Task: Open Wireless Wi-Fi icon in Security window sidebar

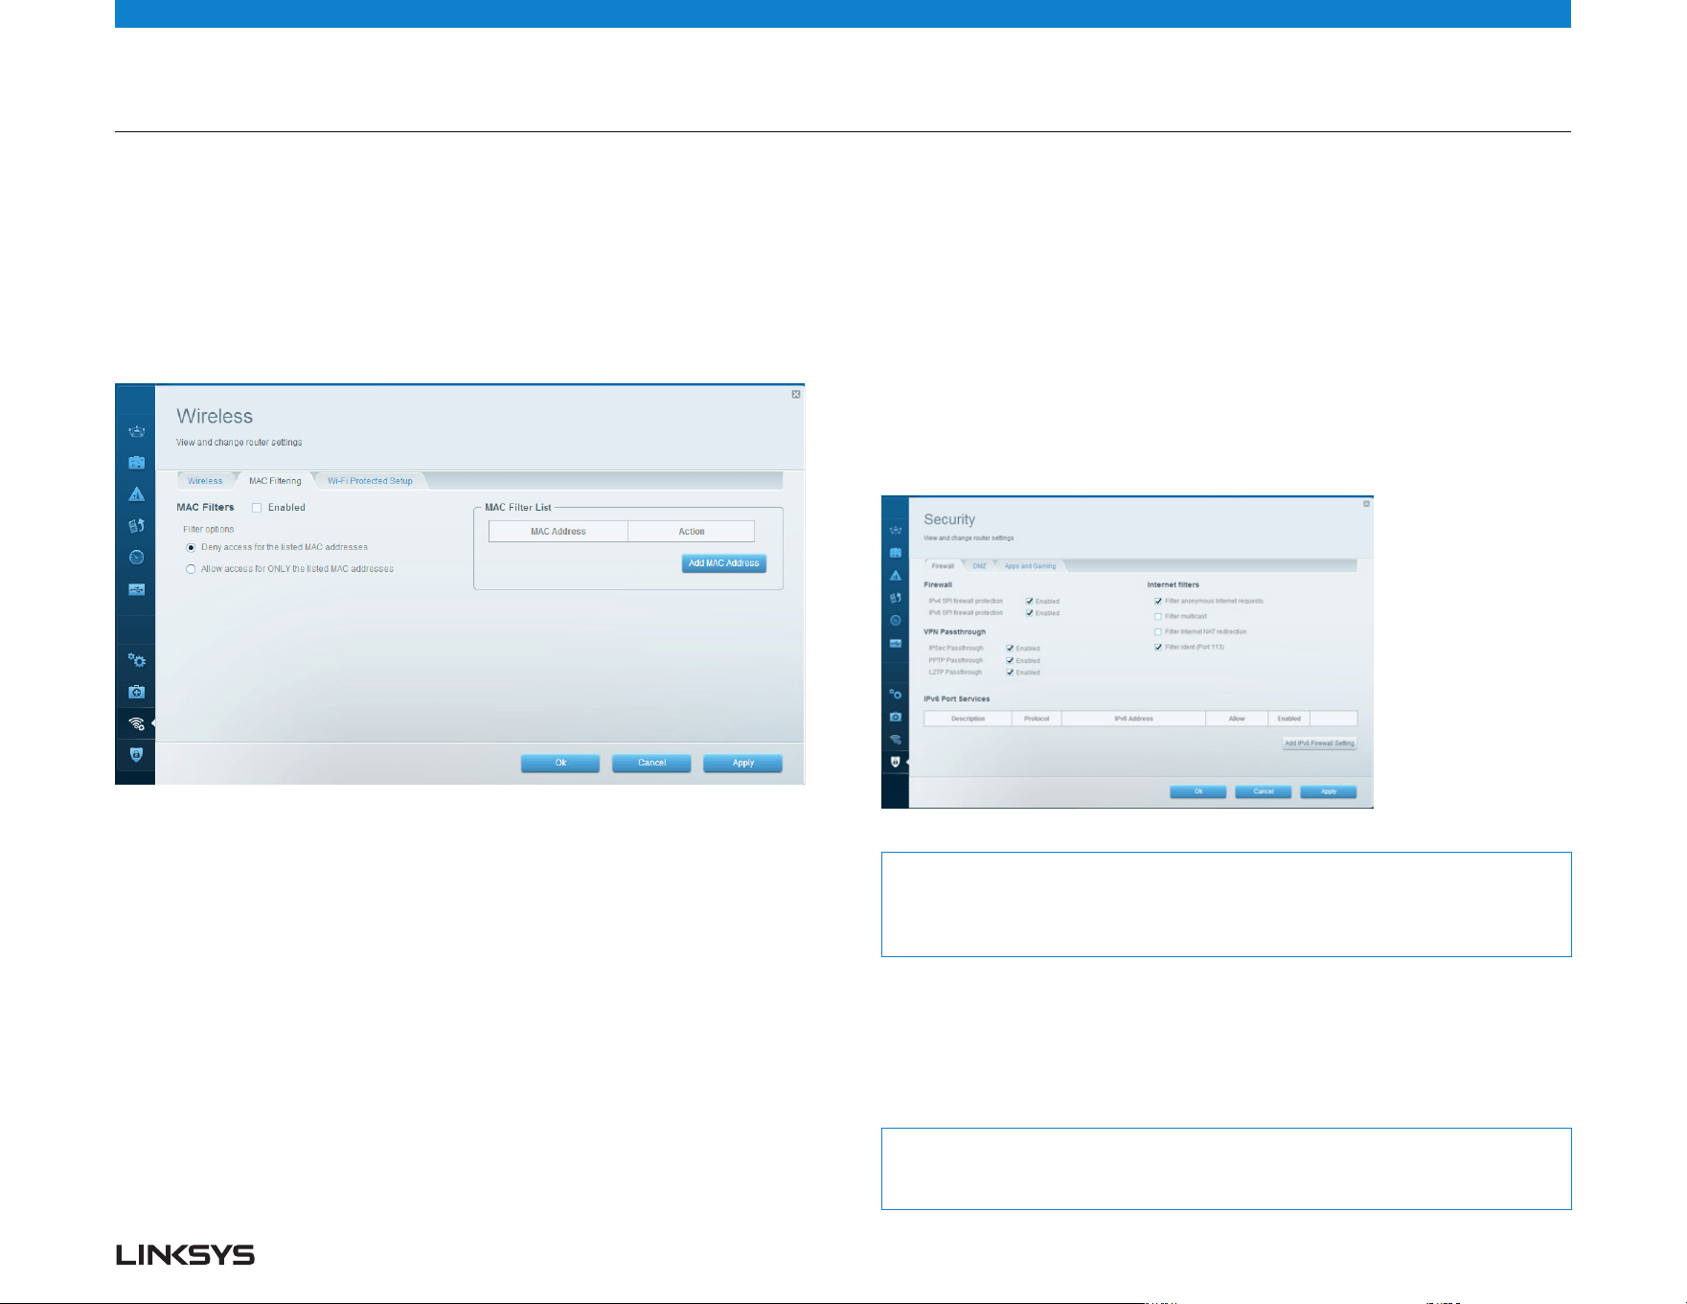Action: coord(896,740)
